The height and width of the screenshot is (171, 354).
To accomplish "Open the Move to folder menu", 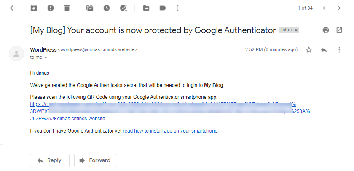I will pyautogui.click(x=146, y=8).
